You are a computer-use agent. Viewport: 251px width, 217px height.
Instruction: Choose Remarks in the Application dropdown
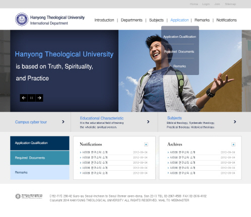[179, 66]
